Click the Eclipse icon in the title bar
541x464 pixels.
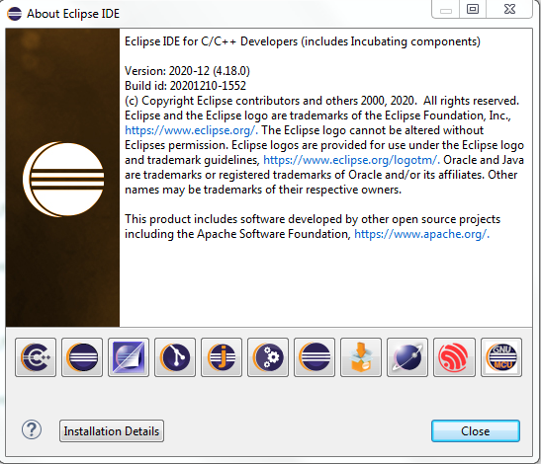pyautogui.click(x=15, y=14)
